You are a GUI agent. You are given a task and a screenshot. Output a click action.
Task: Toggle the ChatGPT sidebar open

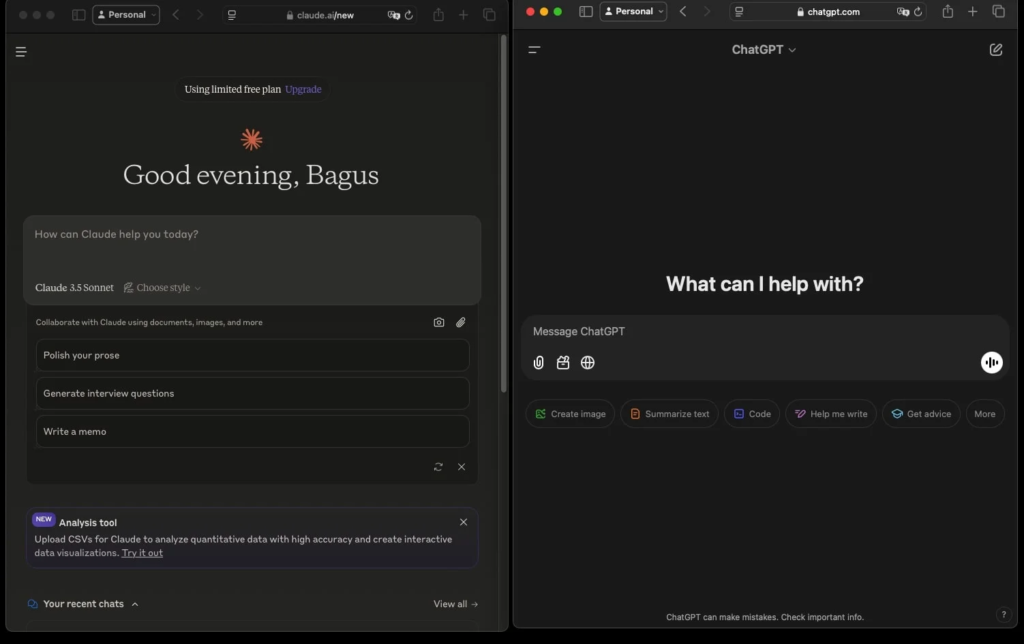534,50
